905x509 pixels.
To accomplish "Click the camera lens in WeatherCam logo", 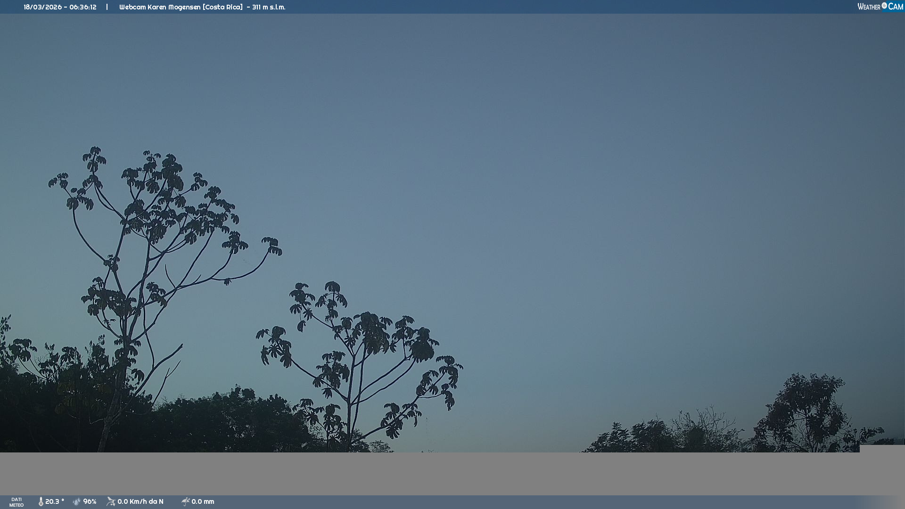I will 884,6.
